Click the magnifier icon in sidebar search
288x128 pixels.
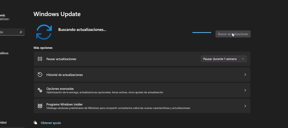(21, 32)
